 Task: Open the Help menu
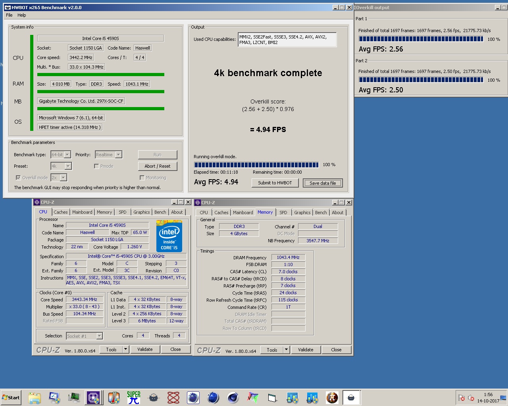click(22, 15)
